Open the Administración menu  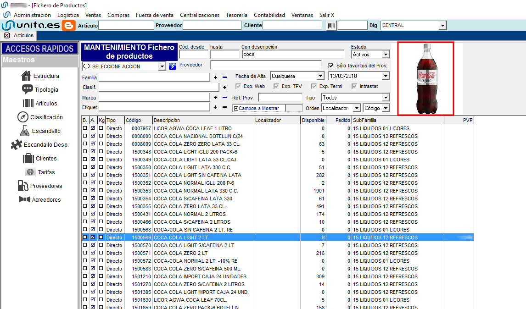point(32,15)
